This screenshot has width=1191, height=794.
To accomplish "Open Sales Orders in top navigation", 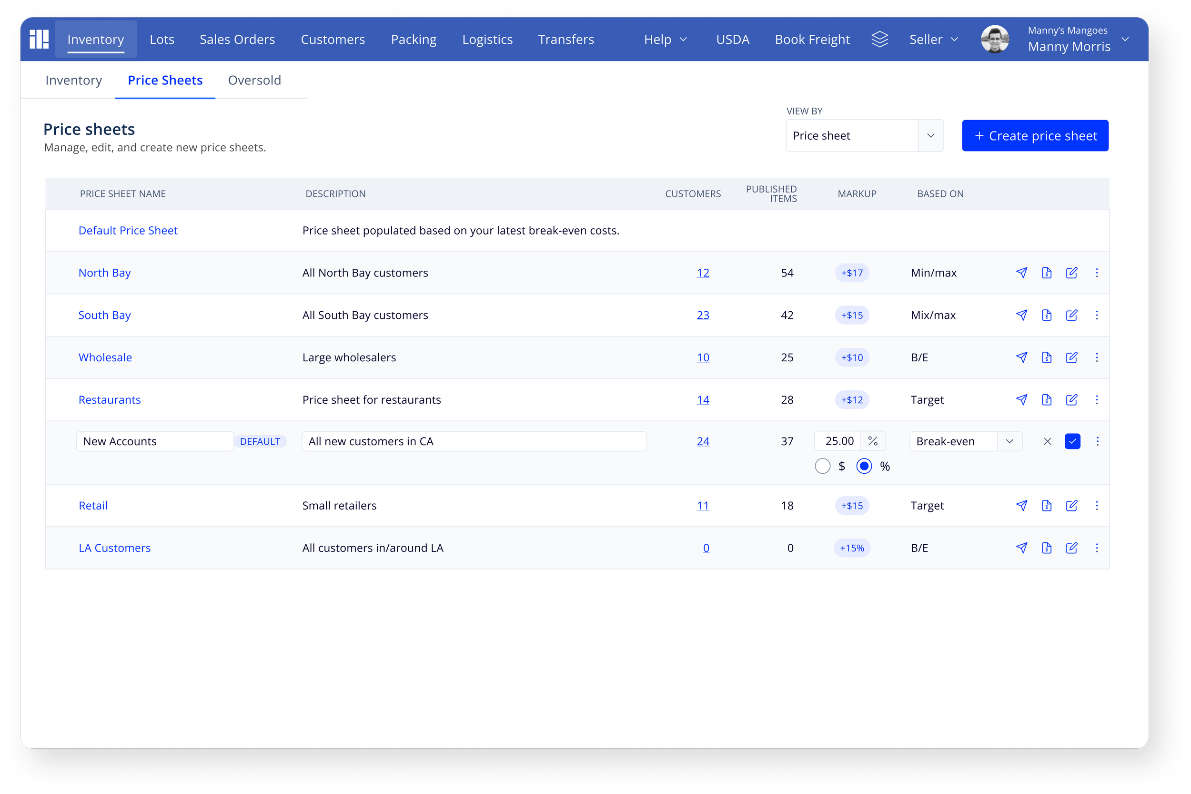I will click(237, 40).
